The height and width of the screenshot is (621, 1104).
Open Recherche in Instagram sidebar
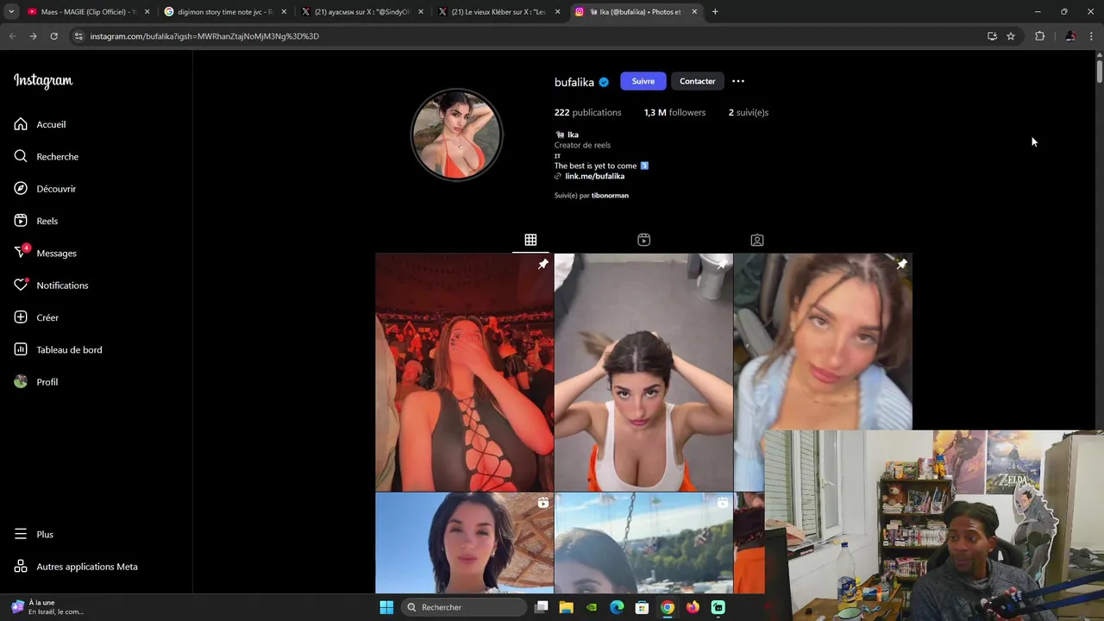click(x=47, y=156)
